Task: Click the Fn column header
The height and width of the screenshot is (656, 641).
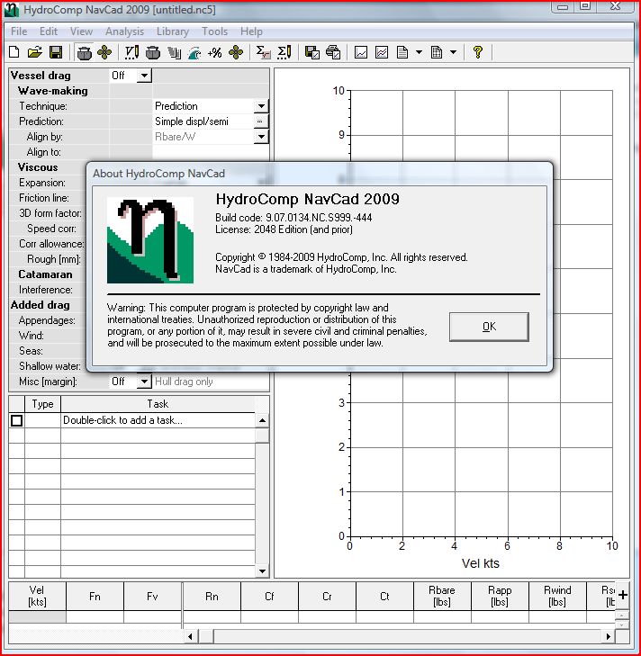Action: (x=95, y=597)
